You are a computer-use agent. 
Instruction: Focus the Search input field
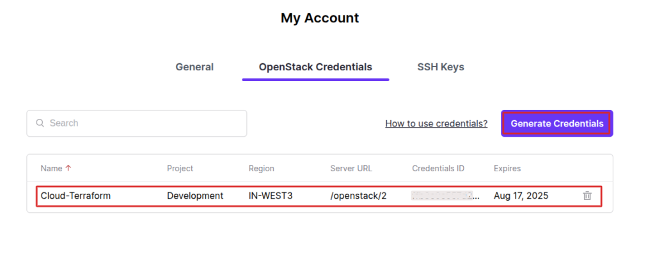(x=137, y=123)
